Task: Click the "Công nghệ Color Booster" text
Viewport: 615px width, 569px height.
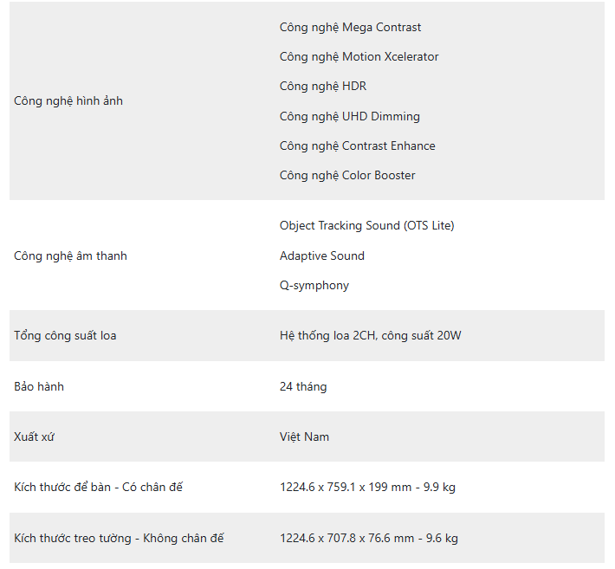Action: [347, 176]
